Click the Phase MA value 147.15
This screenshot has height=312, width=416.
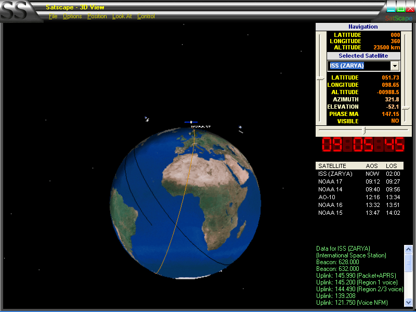pyautogui.click(x=391, y=114)
